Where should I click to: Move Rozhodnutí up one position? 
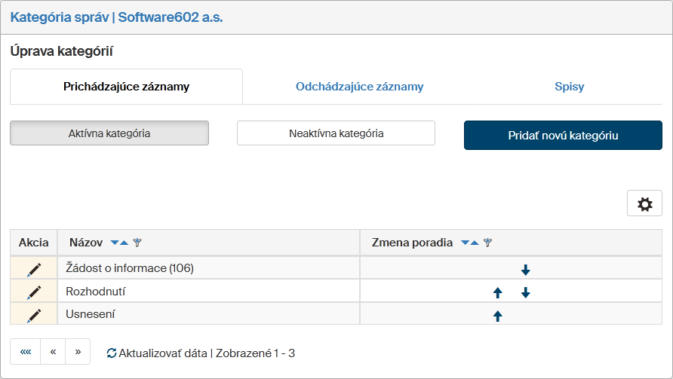click(x=497, y=293)
